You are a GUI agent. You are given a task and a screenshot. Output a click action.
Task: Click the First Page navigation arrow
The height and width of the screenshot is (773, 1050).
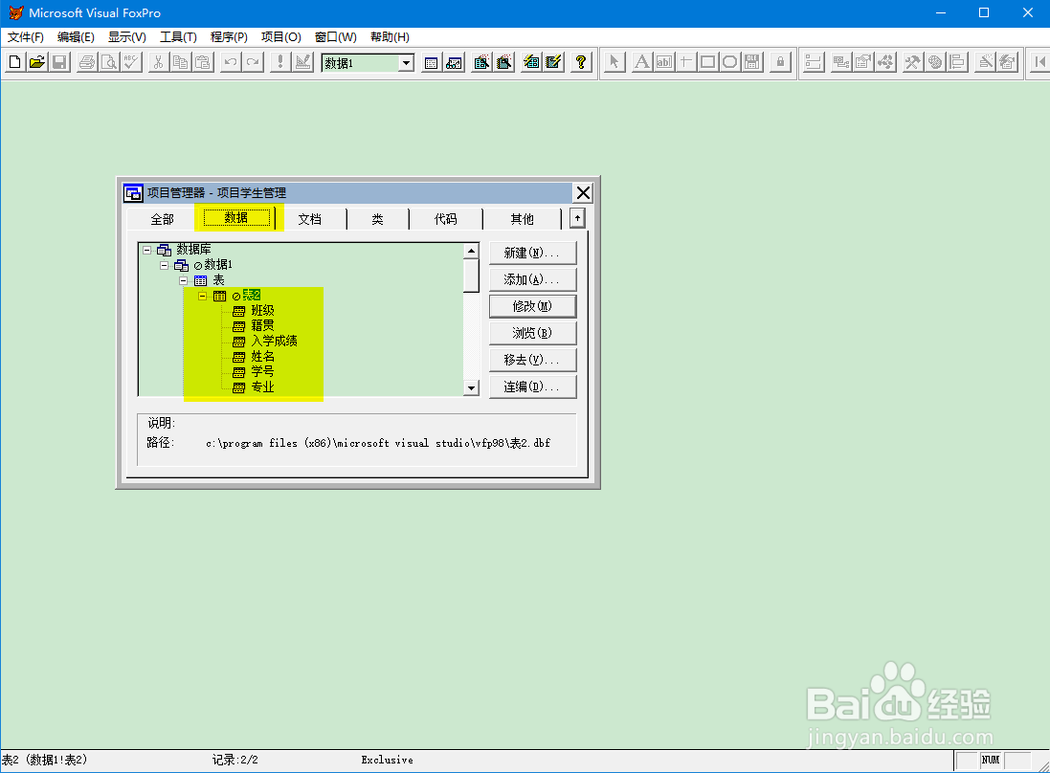pyautogui.click(x=1039, y=62)
